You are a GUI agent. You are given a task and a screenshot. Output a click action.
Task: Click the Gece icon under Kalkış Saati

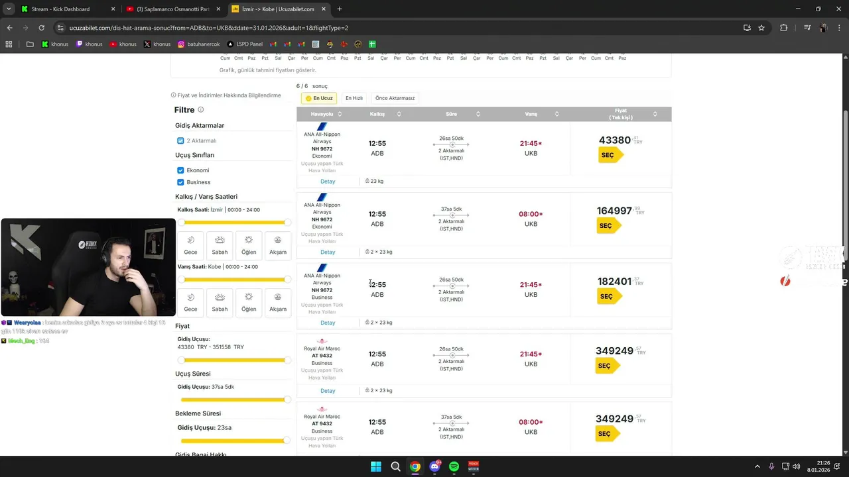190,240
